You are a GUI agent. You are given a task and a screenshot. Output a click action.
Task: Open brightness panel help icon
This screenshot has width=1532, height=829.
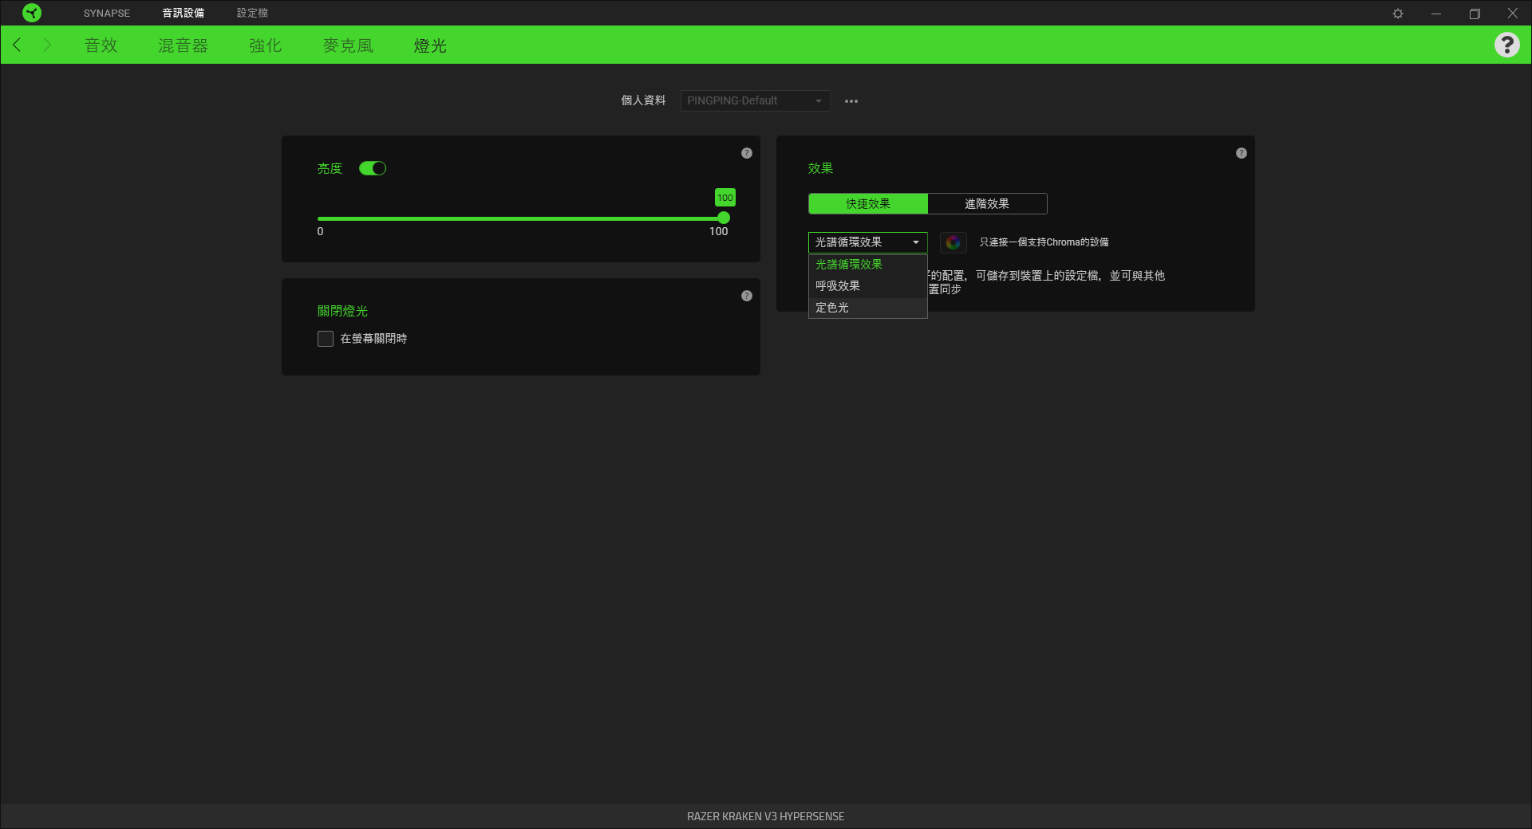pos(747,153)
